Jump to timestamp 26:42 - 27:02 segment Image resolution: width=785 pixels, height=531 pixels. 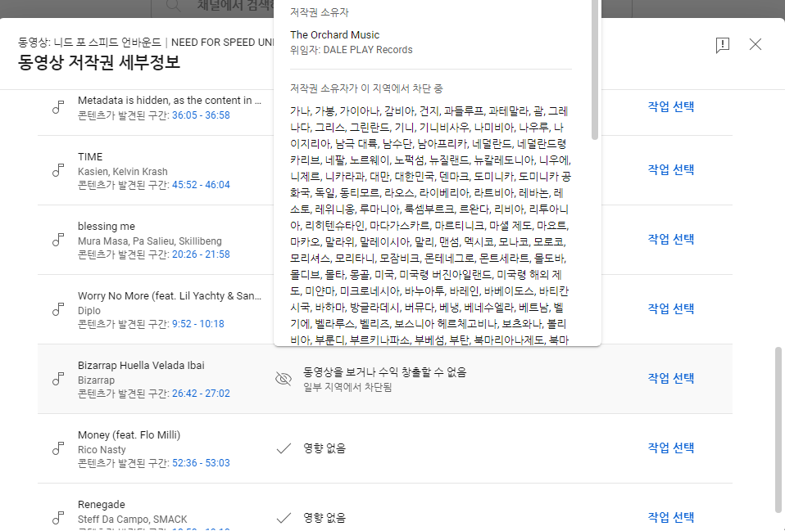(x=201, y=394)
